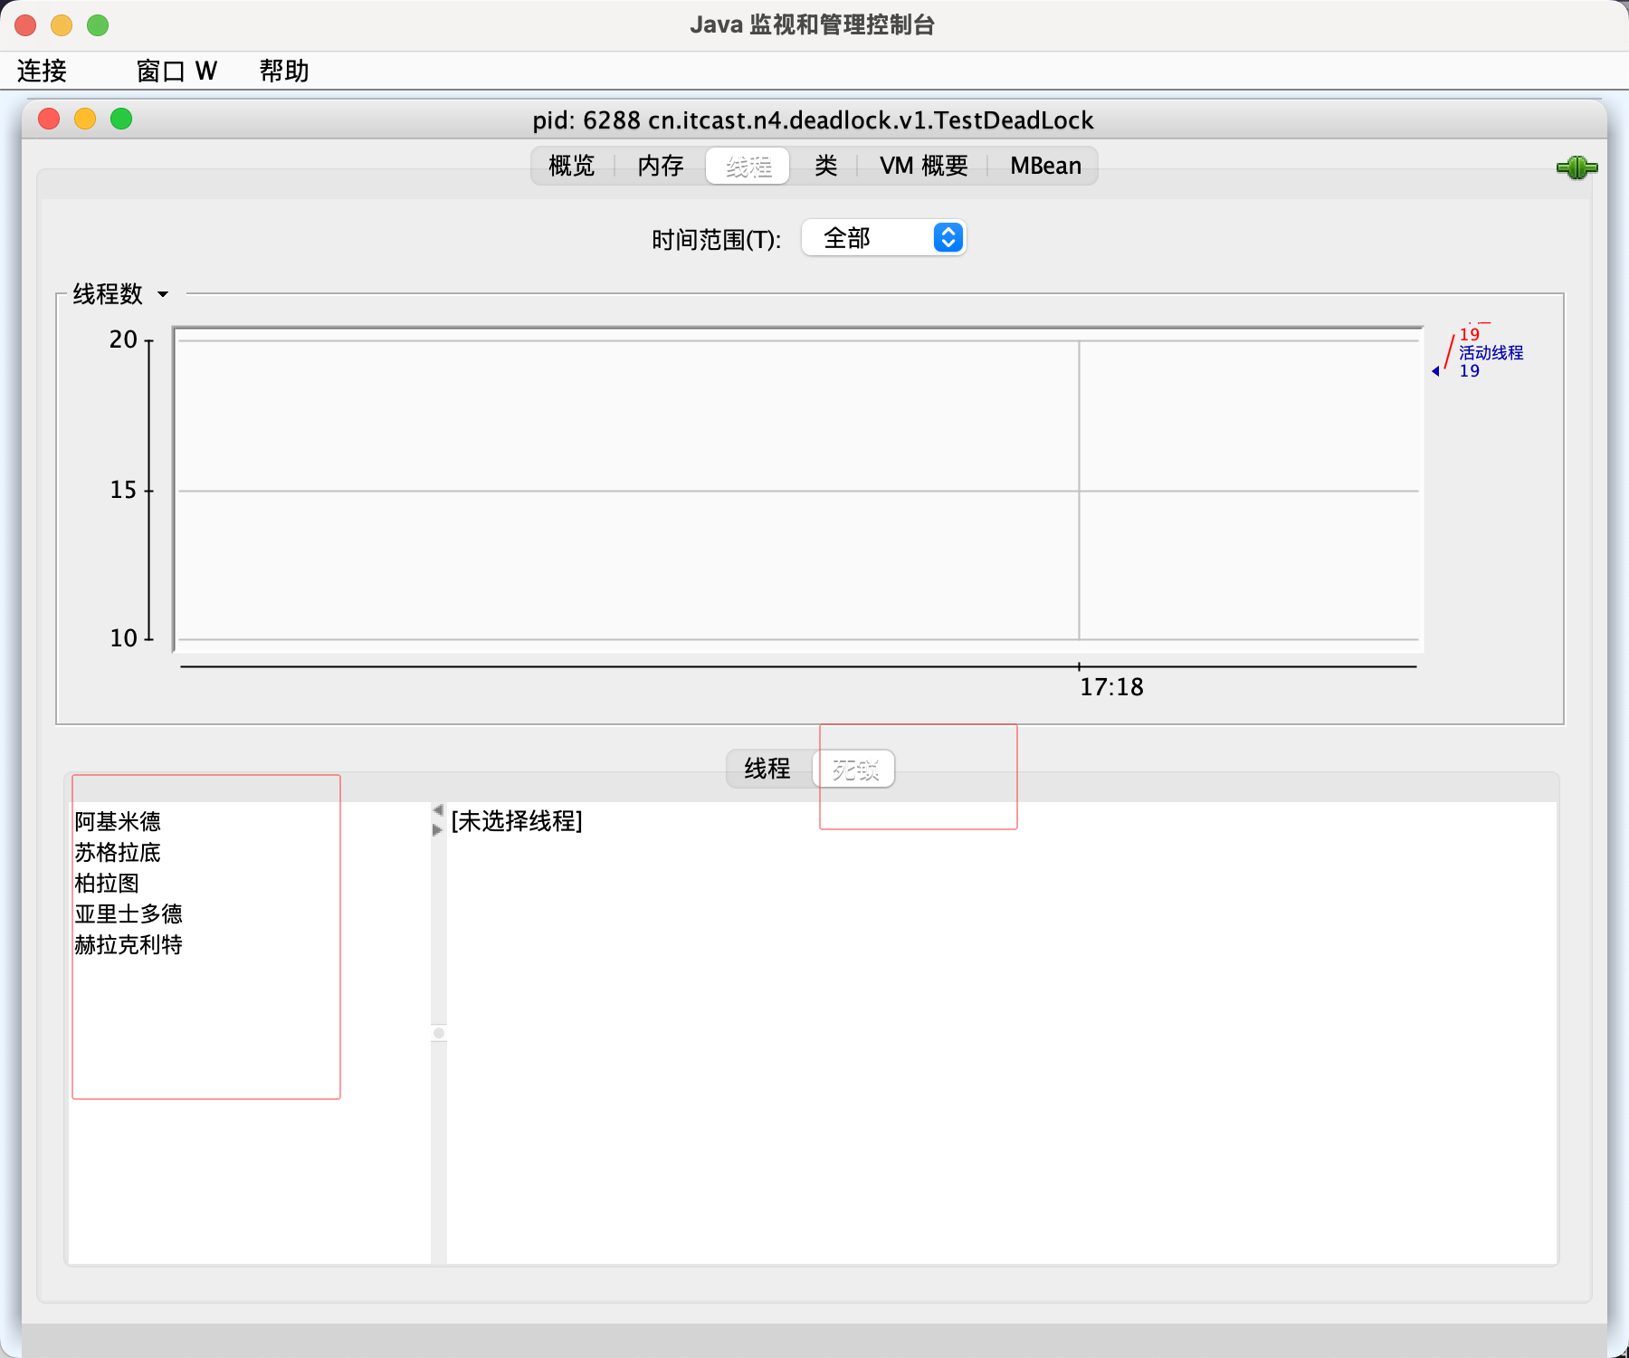
Task: Click the green connection status icon
Action: 1577,167
